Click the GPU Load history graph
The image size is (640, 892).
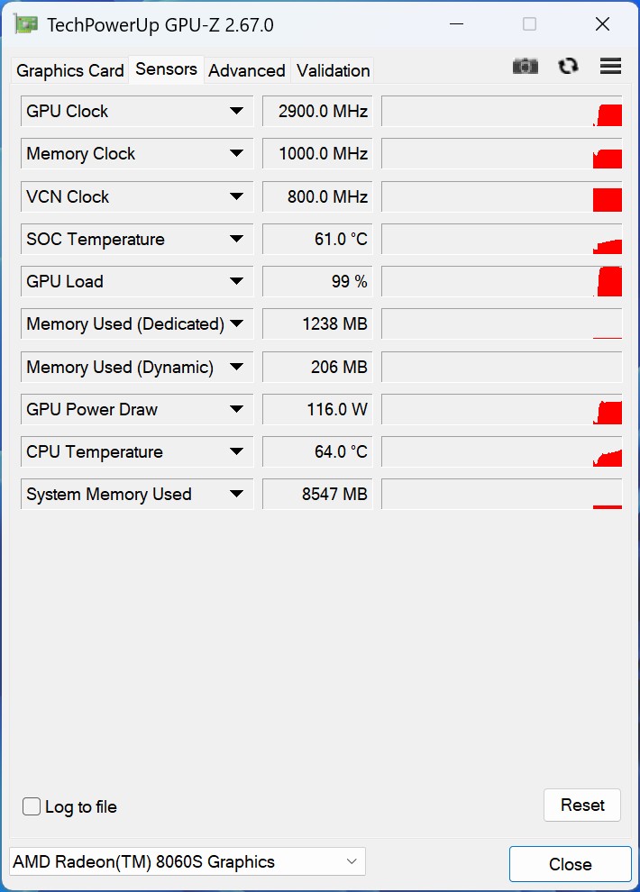[502, 281]
